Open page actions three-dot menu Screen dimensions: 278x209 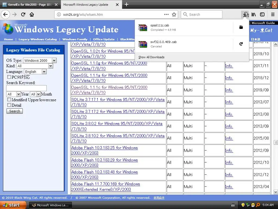pos(166,14)
